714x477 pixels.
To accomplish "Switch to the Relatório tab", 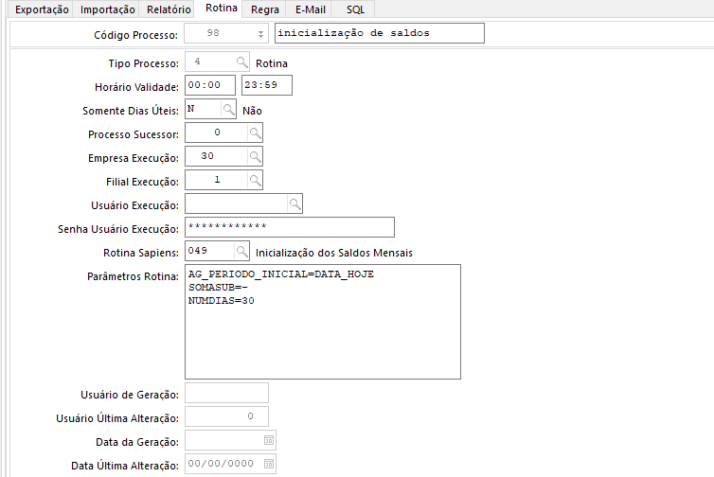I will tap(169, 9).
